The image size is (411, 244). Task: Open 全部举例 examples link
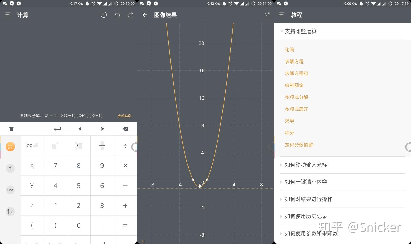124,116
